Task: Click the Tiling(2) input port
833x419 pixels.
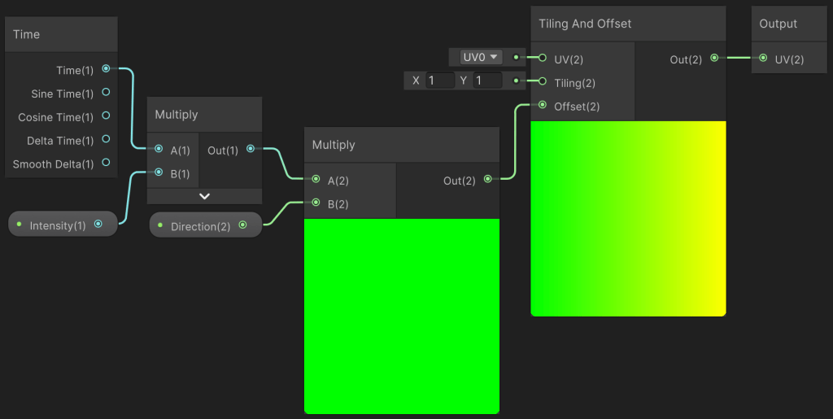Action: point(543,81)
